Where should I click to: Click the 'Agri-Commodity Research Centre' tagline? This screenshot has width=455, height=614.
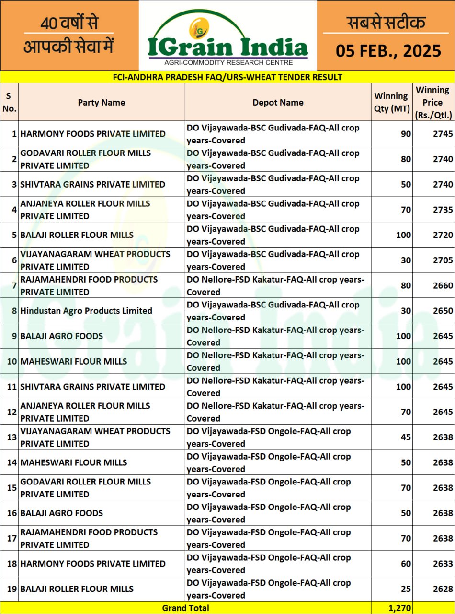pyautogui.click(x=228, y=62)
